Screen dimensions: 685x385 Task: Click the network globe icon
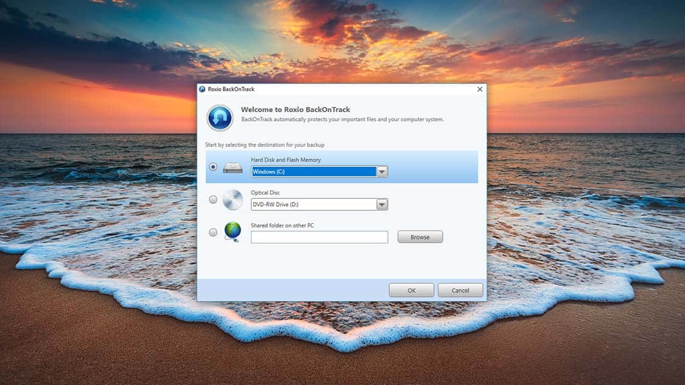(x=233, y=231)
